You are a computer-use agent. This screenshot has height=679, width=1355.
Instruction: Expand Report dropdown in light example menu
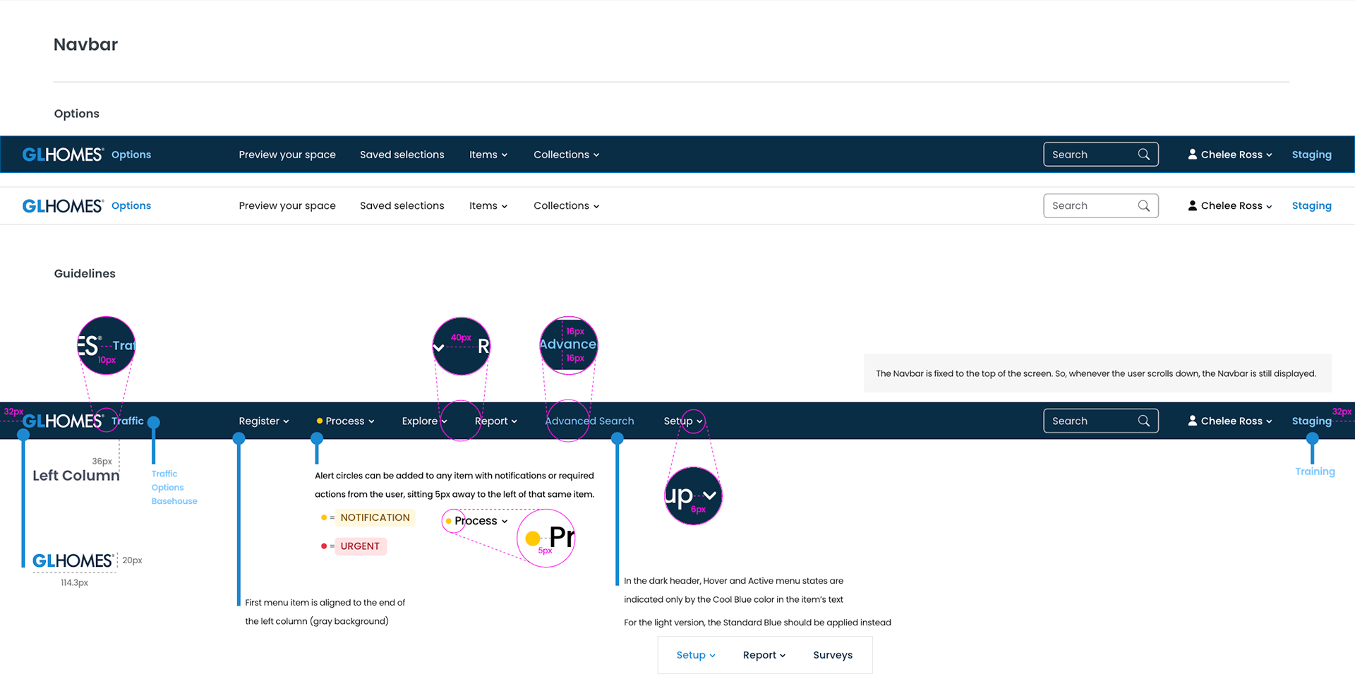pos(764,656)
